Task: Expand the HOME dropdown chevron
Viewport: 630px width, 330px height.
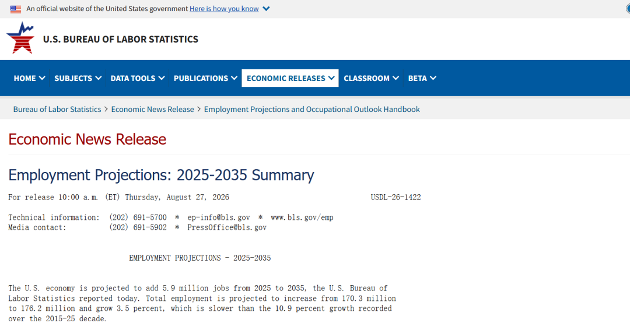Action: click(x=42, y=78)
